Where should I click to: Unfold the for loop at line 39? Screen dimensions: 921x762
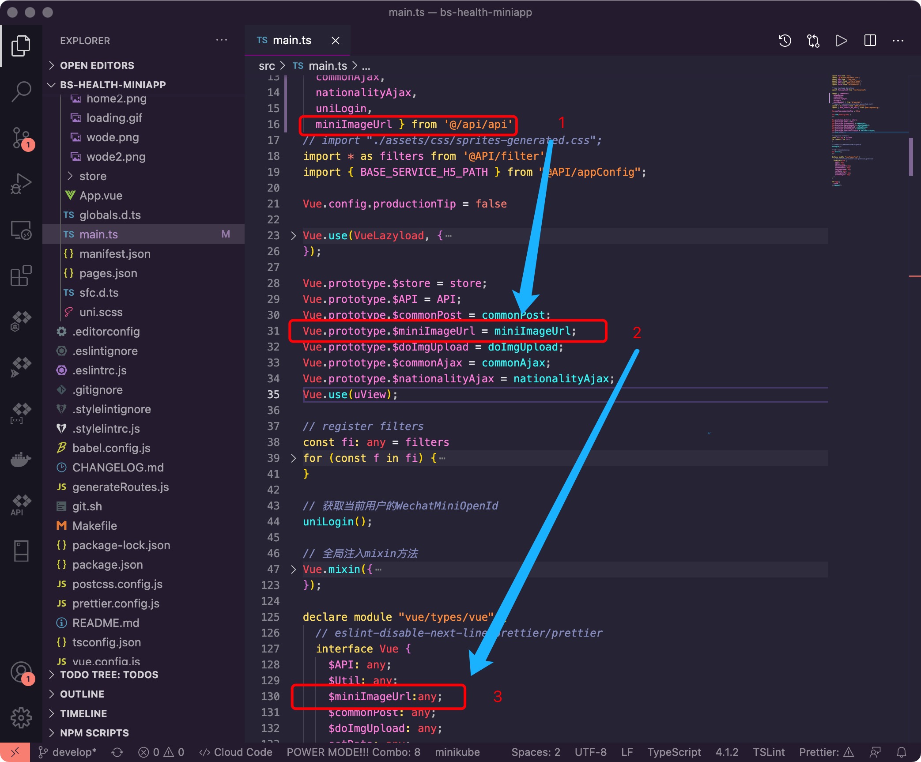(x=293, y=458)
